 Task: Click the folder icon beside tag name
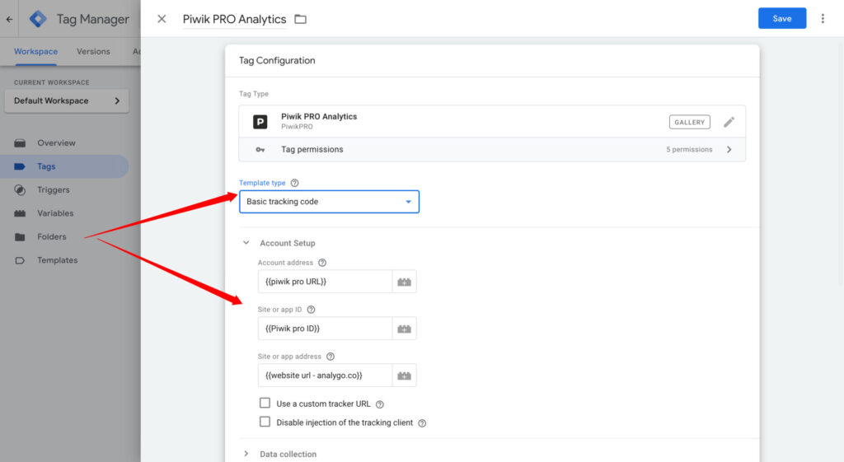300,19
